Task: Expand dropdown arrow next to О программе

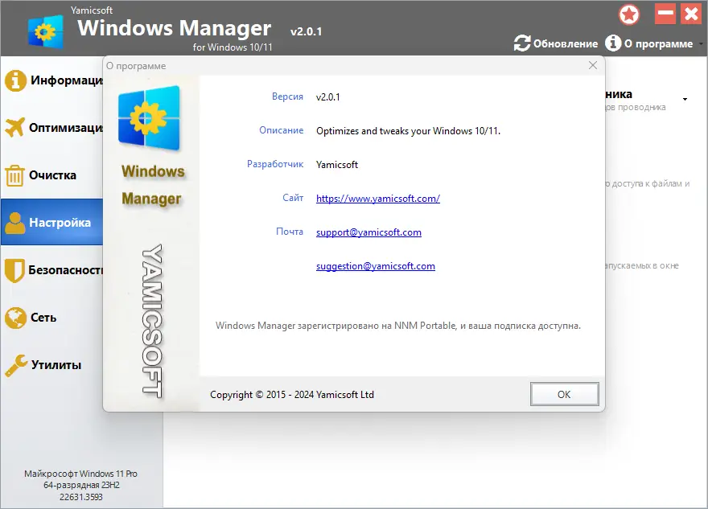Action: (701, 44)
